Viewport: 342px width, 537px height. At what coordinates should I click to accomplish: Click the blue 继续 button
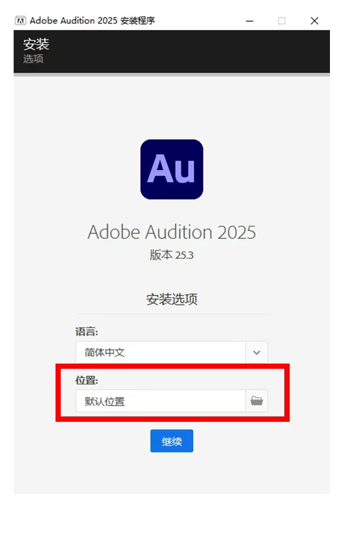coord(171,441)
